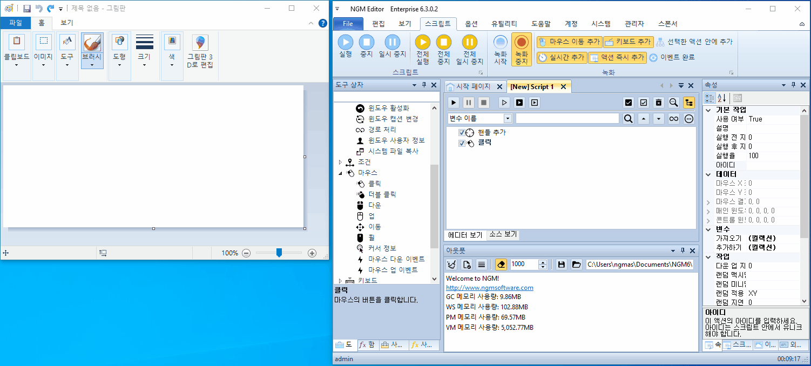Click the save disk icon in output panel
This screenshot has height=366, width=811.
(x=562, y=265)
